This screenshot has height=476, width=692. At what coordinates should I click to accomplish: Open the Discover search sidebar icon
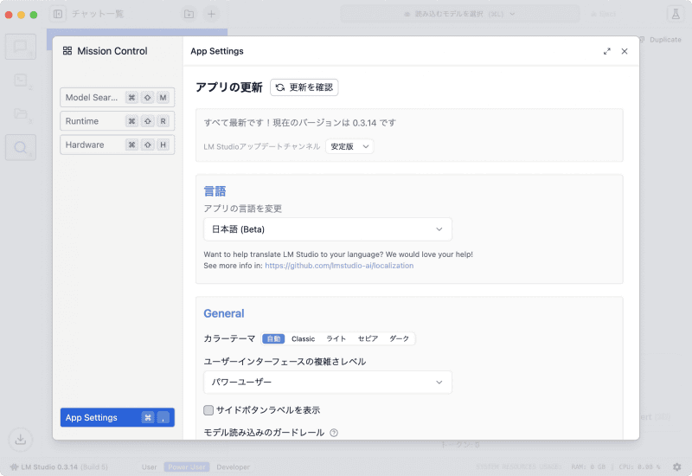20,147
